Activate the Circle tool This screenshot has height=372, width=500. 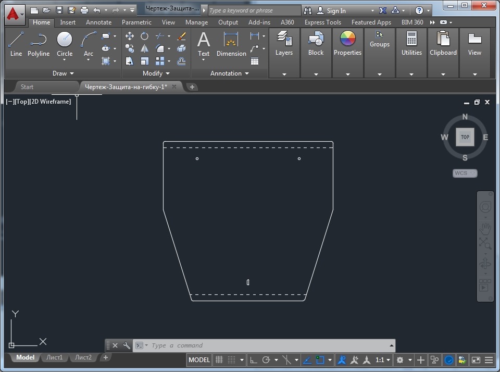(x=65, y=44)
